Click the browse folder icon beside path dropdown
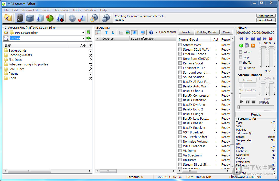Viewport: 279px width, 181px height. (6, 32)
